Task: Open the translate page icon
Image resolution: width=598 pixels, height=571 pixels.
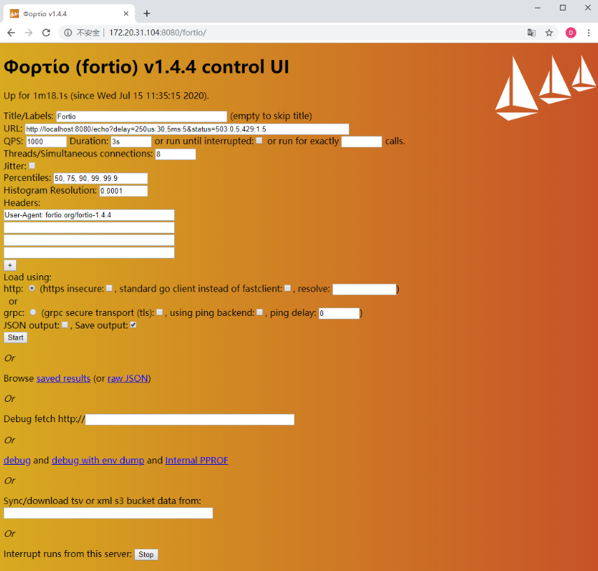Action: point(532,33)
